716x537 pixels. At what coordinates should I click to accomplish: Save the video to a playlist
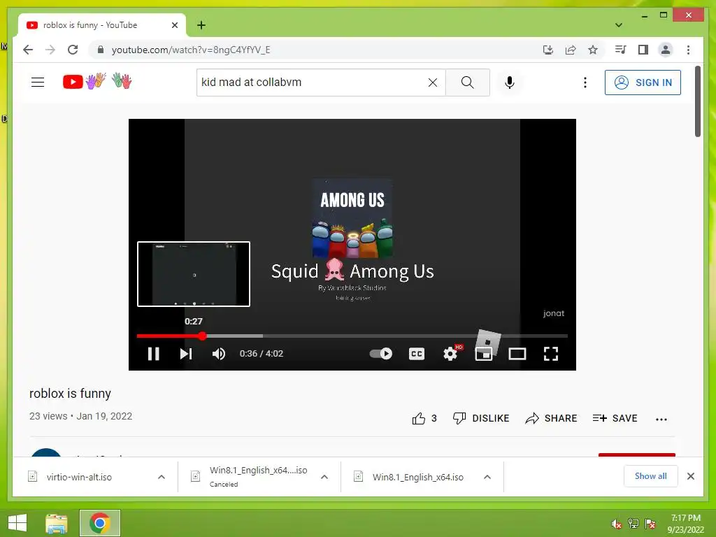coord(615,418)
